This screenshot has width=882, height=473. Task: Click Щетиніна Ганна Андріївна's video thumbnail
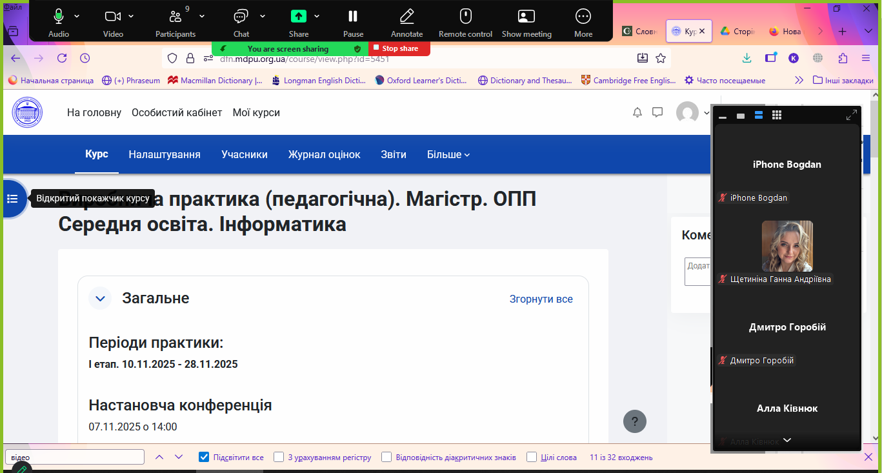[787, 246]
